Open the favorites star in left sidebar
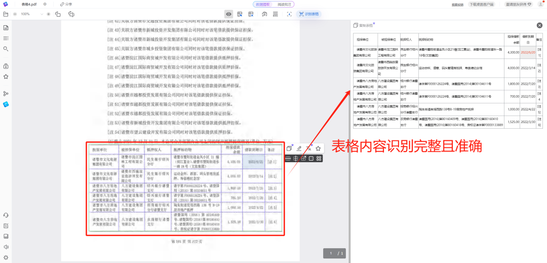This screenshot has width=547, height=263. pos(6,77)
